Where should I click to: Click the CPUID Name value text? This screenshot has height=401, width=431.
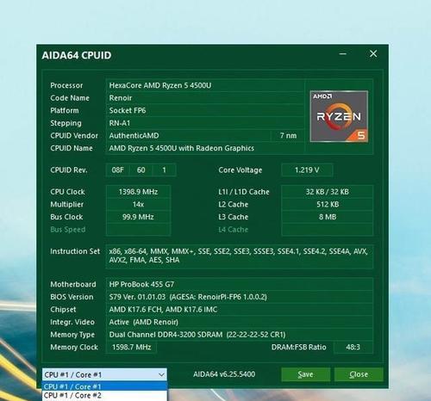(182, 148)
